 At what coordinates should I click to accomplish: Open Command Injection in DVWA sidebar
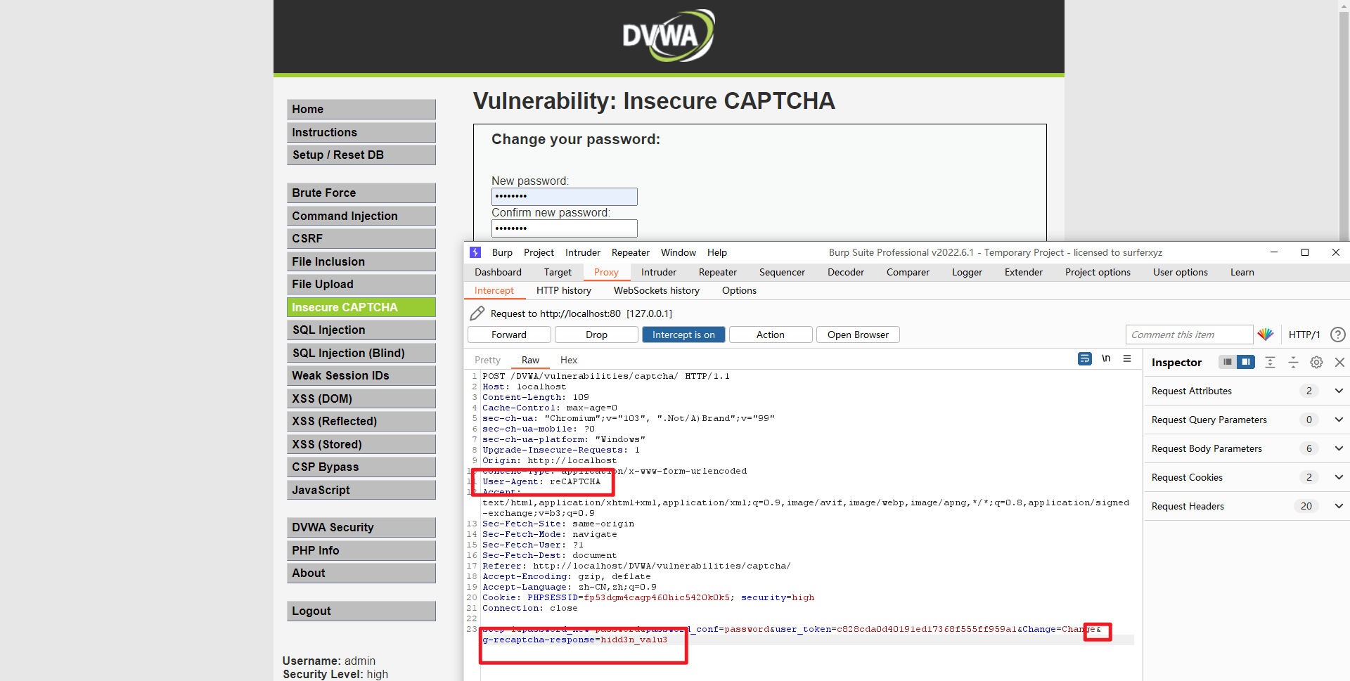click(361, 216)
